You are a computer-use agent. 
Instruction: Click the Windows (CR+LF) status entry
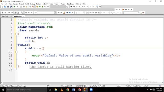pos(67,86)
